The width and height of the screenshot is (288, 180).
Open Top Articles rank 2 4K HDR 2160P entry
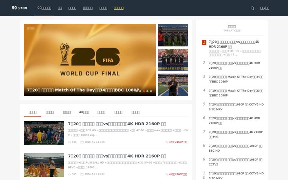[x=234, y=65]
